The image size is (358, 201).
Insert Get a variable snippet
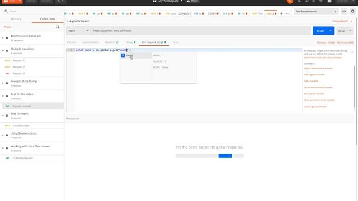(x=311, y=81)
